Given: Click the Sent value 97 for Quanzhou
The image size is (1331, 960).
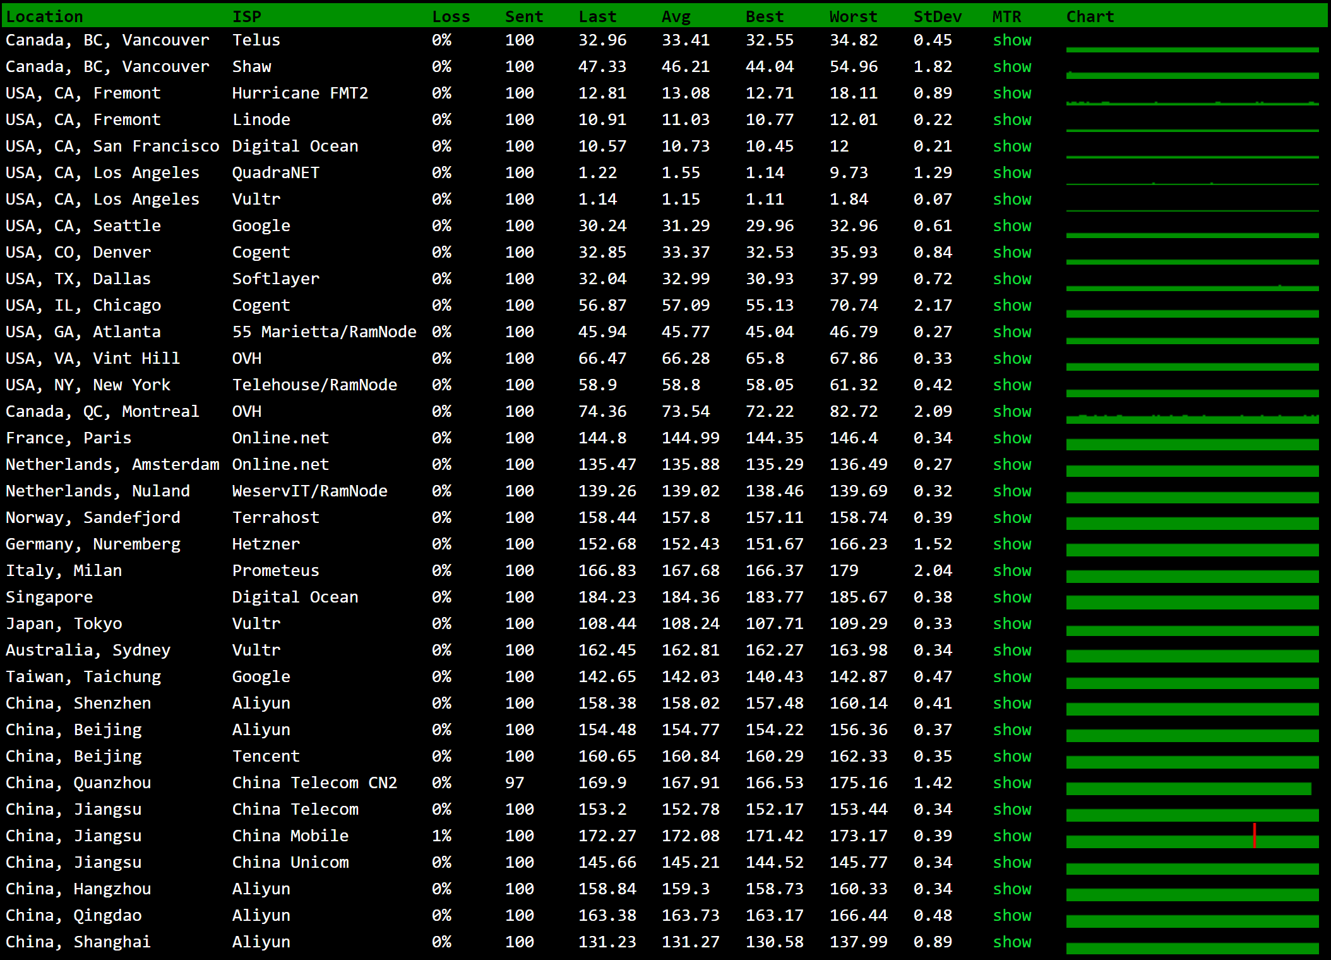Looking at the screenshot, I should pyautogui.click(x=515, y=783).
